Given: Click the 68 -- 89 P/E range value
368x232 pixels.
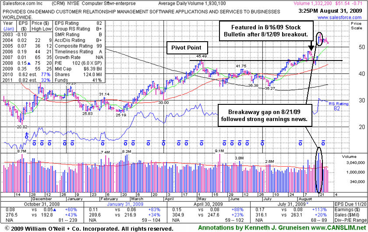Looking at the screenshot, I should point(318,220).
